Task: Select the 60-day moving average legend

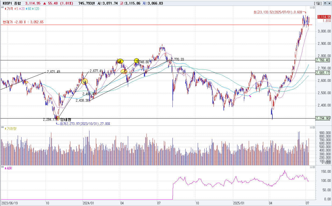Action: [x=28, y=9]
